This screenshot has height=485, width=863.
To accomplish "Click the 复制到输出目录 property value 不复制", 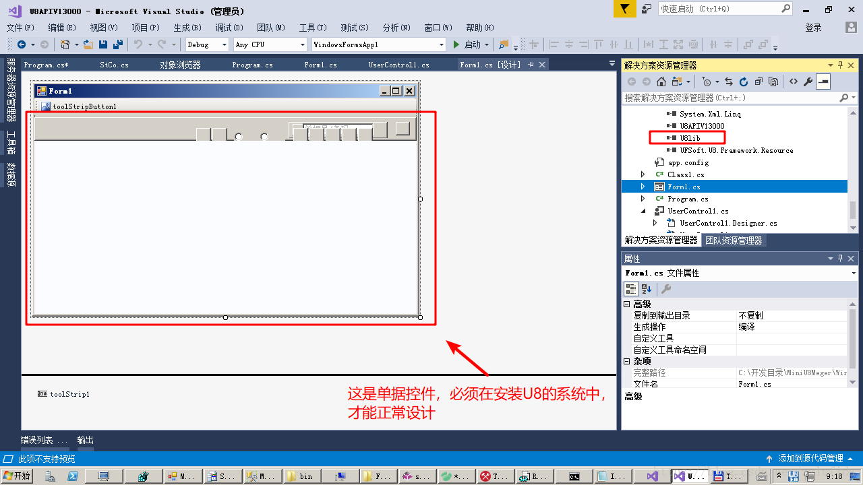I will coord(792,315).
